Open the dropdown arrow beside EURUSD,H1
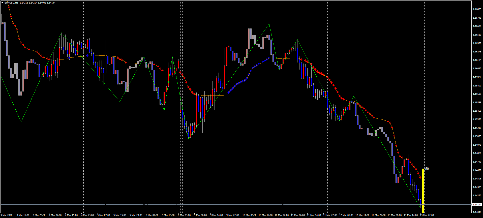This screenshot has width=483, height=218. click(x=2, y=3)
